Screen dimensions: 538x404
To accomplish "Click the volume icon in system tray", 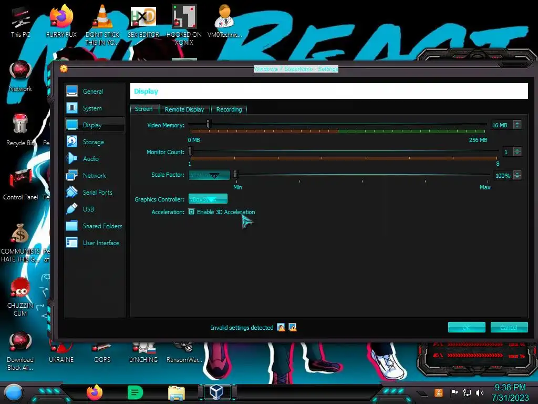I will tap(480, 392).
